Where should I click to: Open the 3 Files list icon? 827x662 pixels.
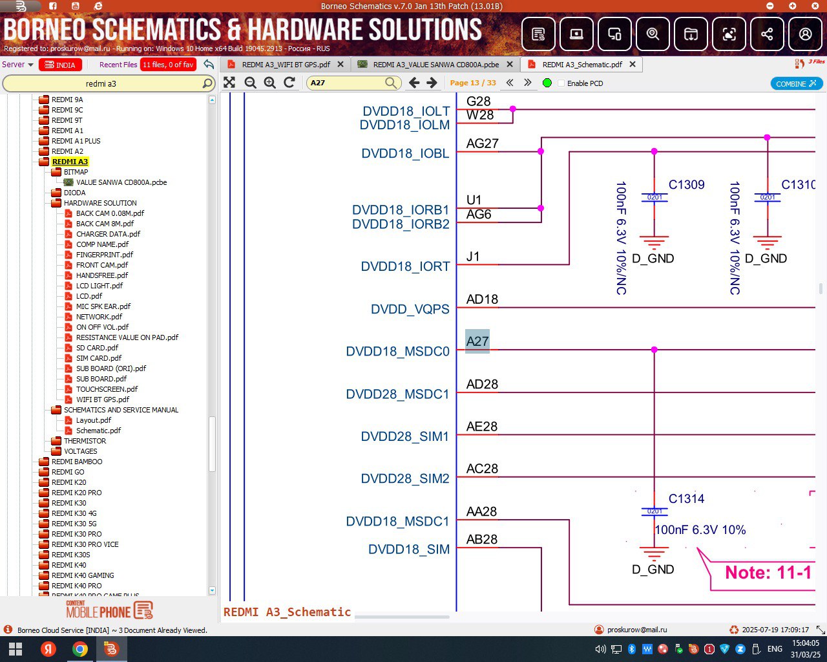point(800,63)
